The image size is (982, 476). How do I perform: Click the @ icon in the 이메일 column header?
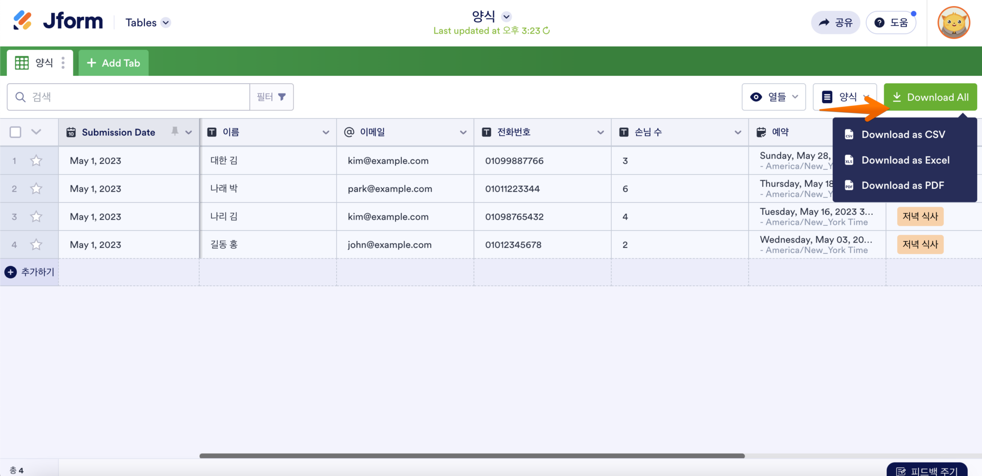pyautogui.click(x=349, y=132)
